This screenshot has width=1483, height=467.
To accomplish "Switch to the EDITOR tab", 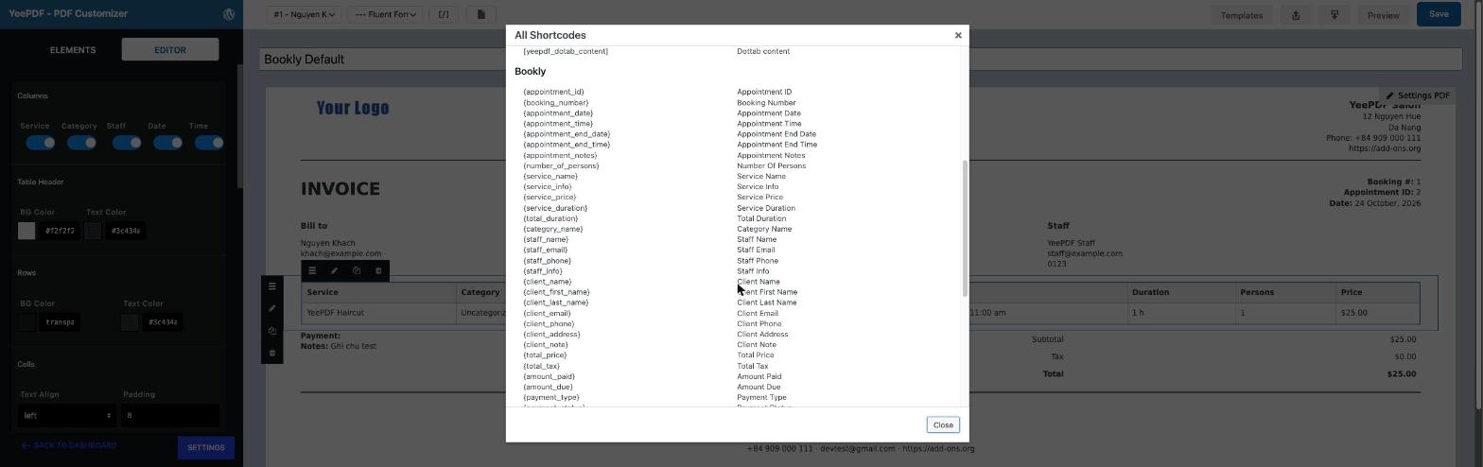I will click(x=170, y=49).
